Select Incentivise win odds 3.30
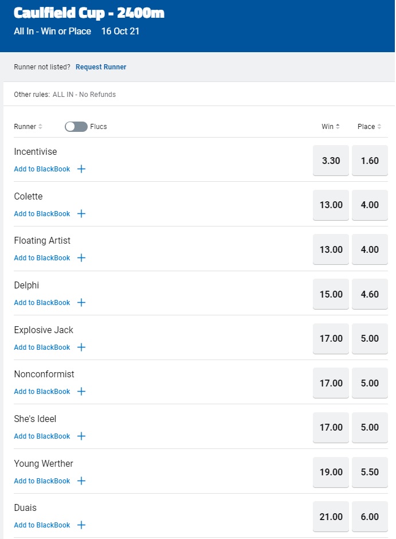The height and width of the screenshot is (539, 396). (x=331, y=161)
